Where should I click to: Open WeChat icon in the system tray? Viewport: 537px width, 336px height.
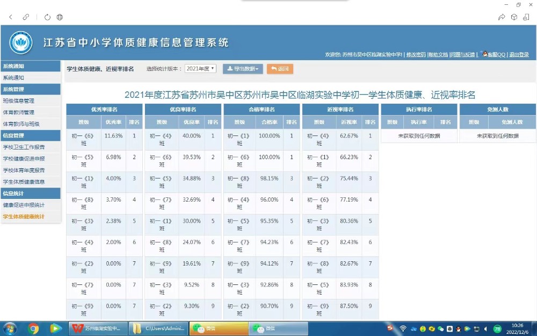440,329
